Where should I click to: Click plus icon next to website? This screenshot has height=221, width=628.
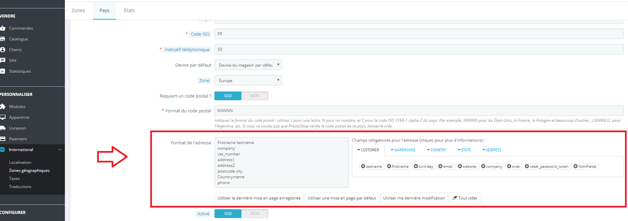pos(460,166)
